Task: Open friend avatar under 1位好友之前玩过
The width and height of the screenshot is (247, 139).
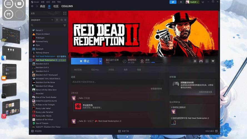Action: [x=173, y=111]
